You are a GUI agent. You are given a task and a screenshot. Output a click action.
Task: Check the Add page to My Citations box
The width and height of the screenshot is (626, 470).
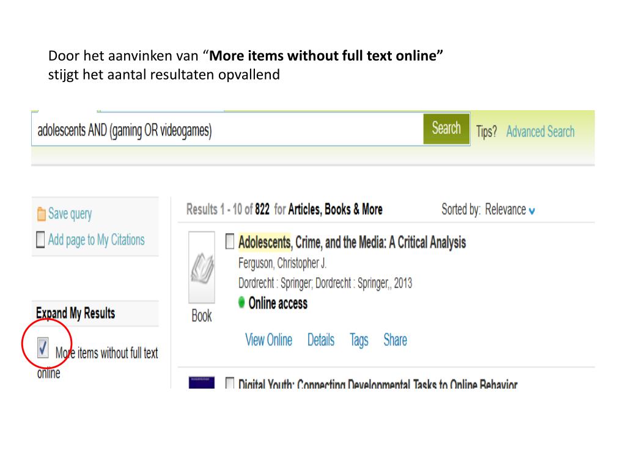(x=40, y=240)
